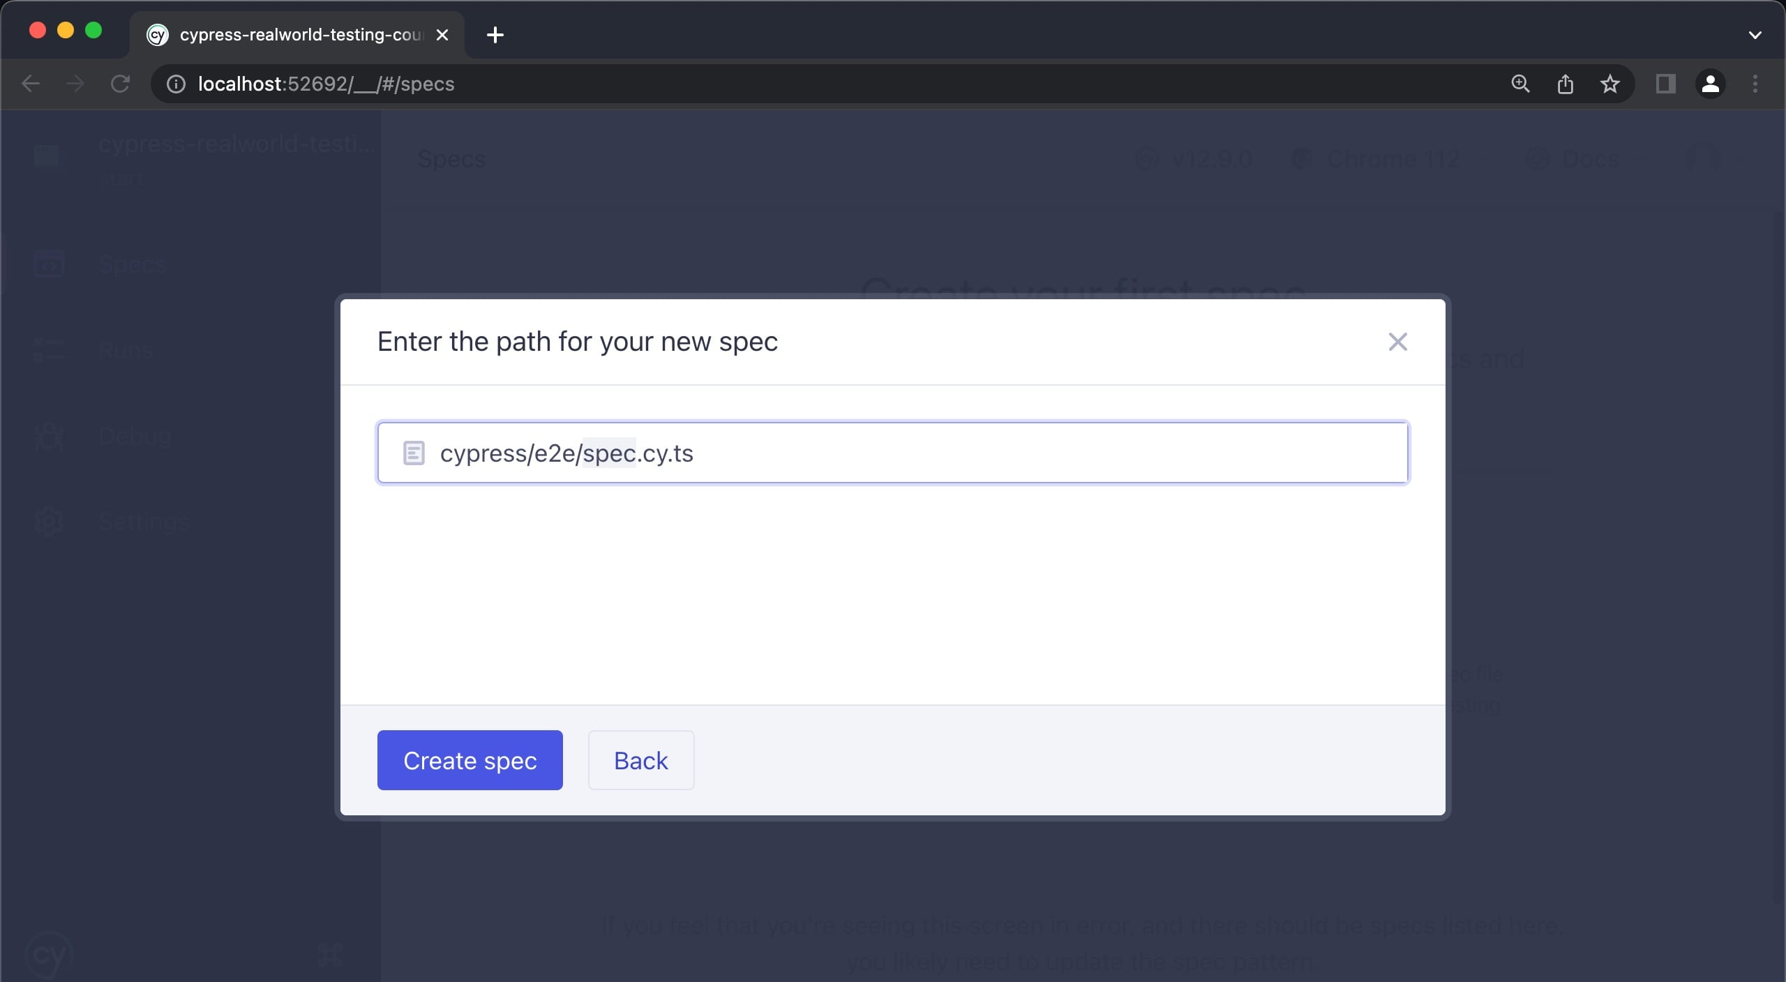Open Settings via the gear icon
This screenshot has height=982, width=1786.
(x=47, y=521)
